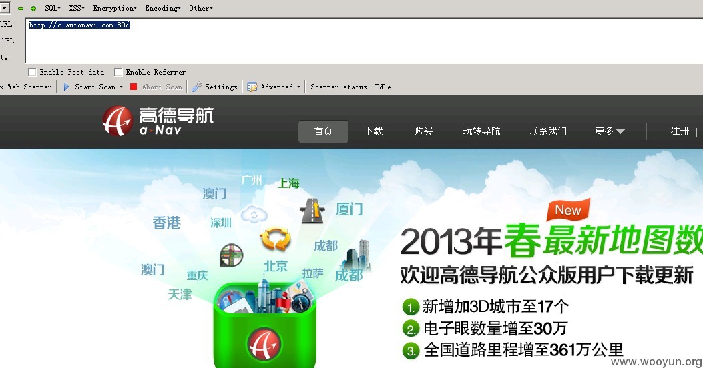Click the 香港 city label
Screen dimensions: 703x368
166,223
